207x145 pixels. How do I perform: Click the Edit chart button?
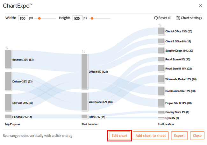coord(119,136)
